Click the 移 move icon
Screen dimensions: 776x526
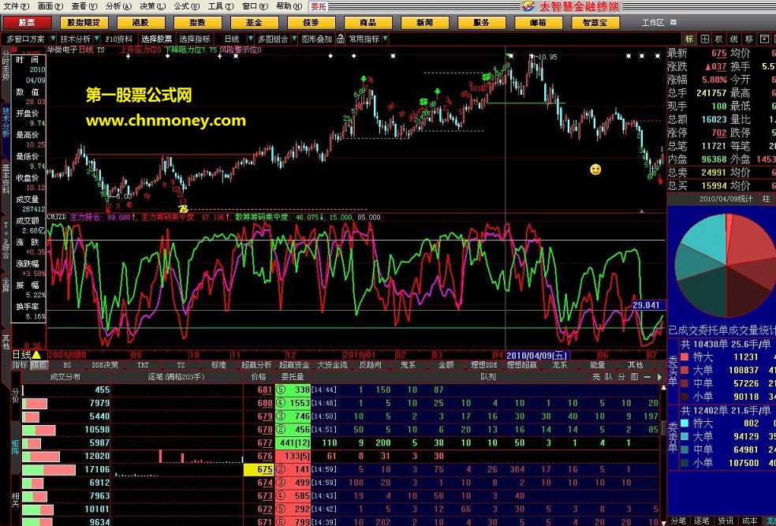pyautogui.click(x=749, y=39)
